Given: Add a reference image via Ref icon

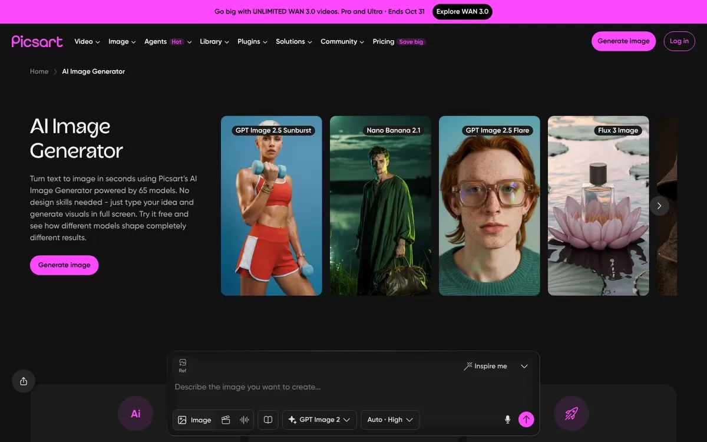Looking at the screenshot, I should 183,365.
